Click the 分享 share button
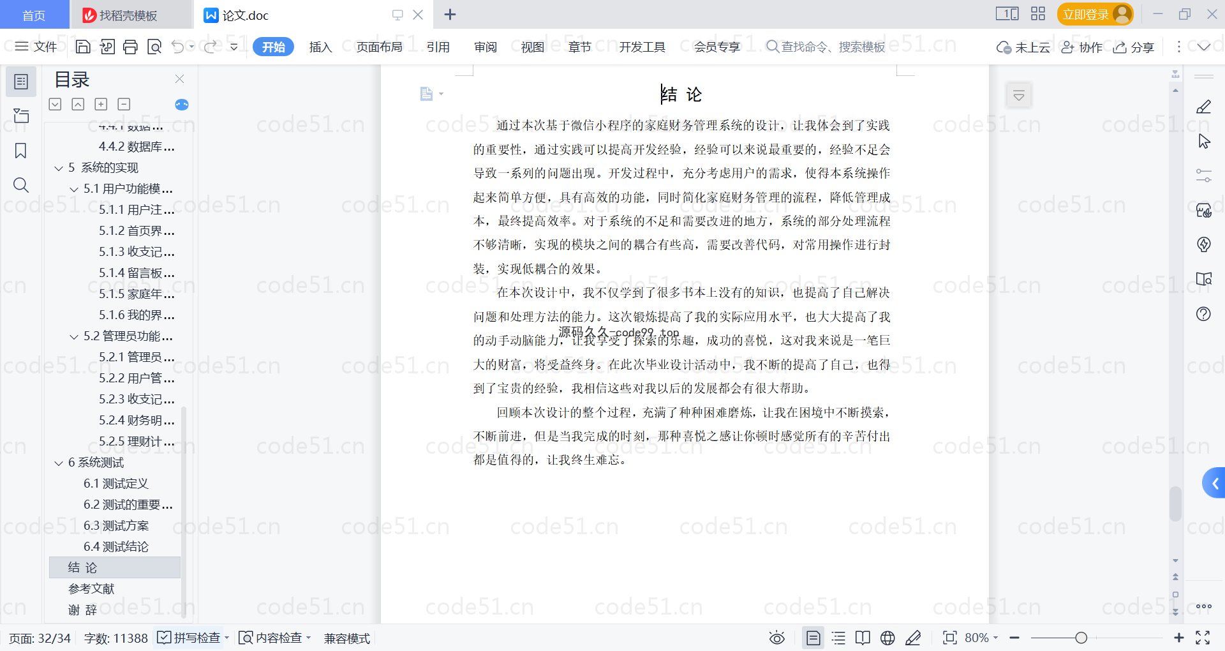Screen dimensions: 1225x651 1134,47
